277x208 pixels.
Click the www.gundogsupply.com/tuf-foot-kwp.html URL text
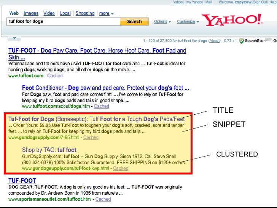pyautogui.click(x=65, y=168)
